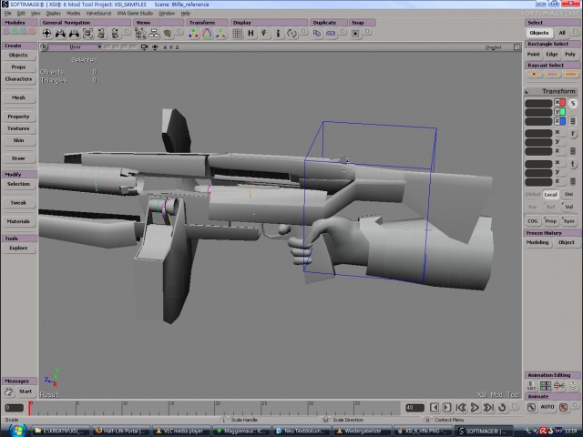Click the clone icon in Duplicate panel
This screenshot has width=583, height=437.
tap(331, 34)
